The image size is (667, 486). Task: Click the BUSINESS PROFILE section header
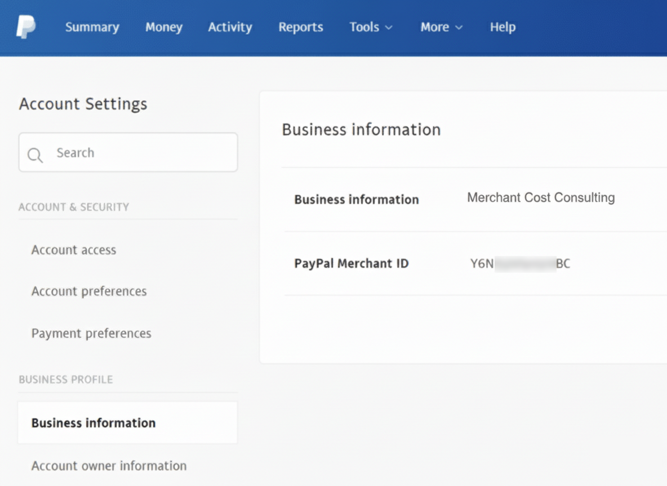click(65, 380)
